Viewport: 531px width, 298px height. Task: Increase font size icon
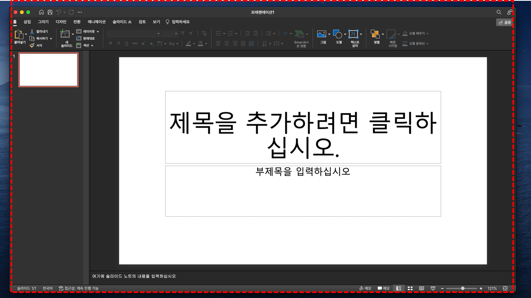[x=183, y=33]
